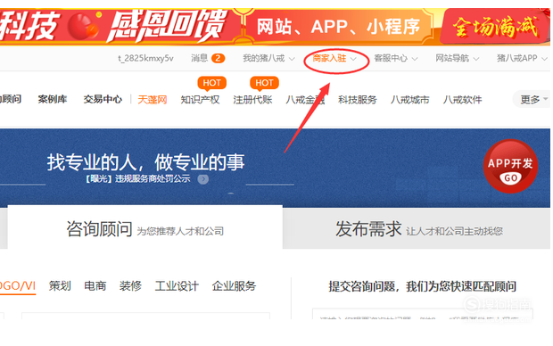Click the orange message count badge 2

[218, 58]
